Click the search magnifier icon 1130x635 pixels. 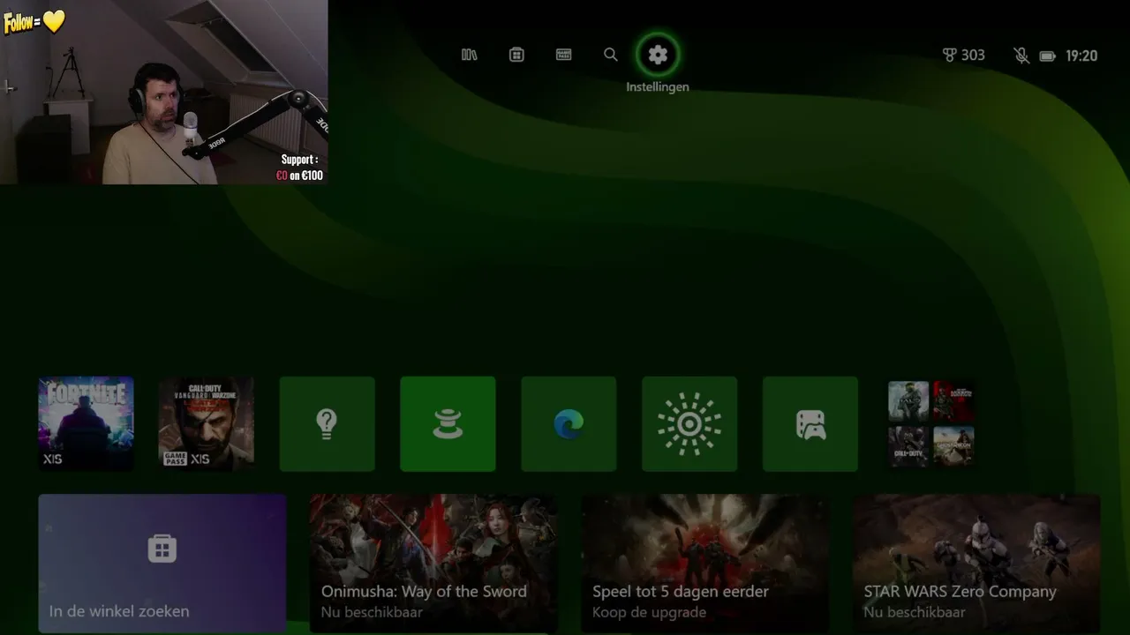click(610, 55)
